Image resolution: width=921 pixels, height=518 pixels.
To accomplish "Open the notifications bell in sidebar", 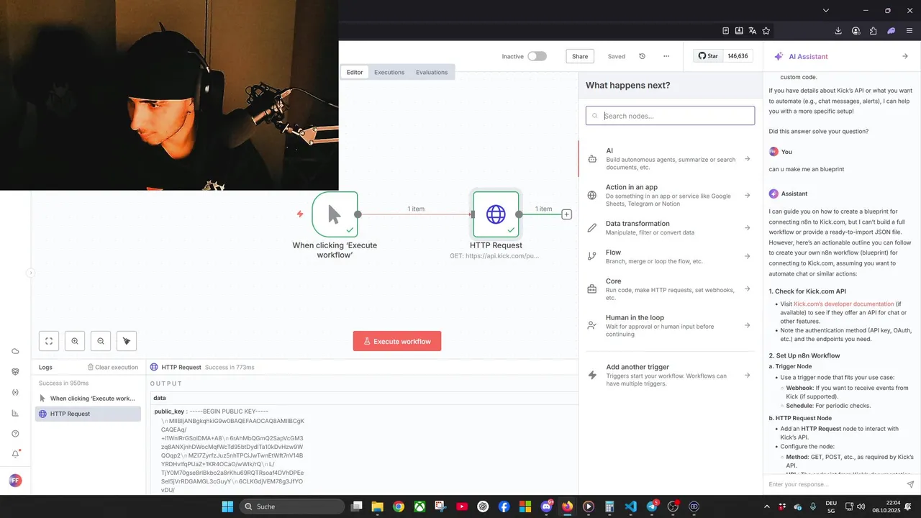I will click(x=15, y=454).
